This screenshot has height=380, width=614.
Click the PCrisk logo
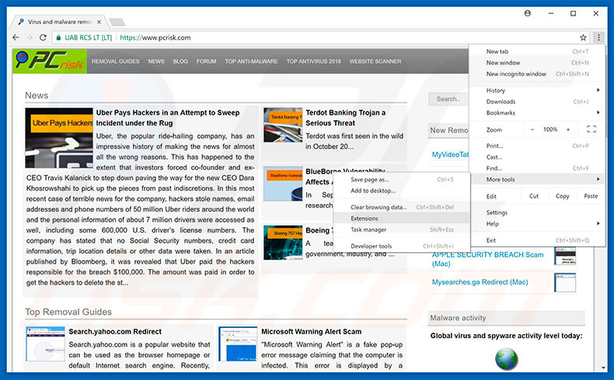click(50, 61)
